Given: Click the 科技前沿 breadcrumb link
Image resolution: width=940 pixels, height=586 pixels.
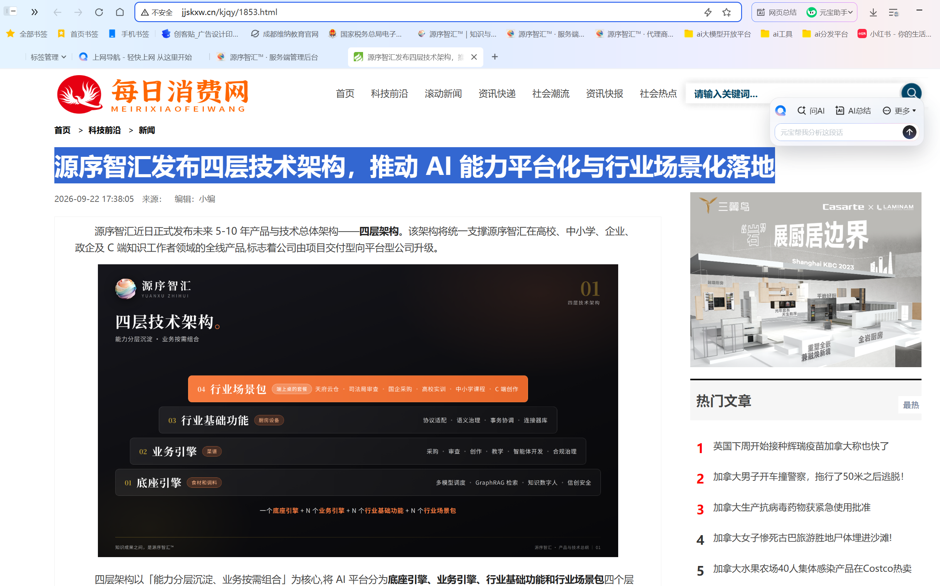Looking at the screenshot, I should [x=104, y=130].
